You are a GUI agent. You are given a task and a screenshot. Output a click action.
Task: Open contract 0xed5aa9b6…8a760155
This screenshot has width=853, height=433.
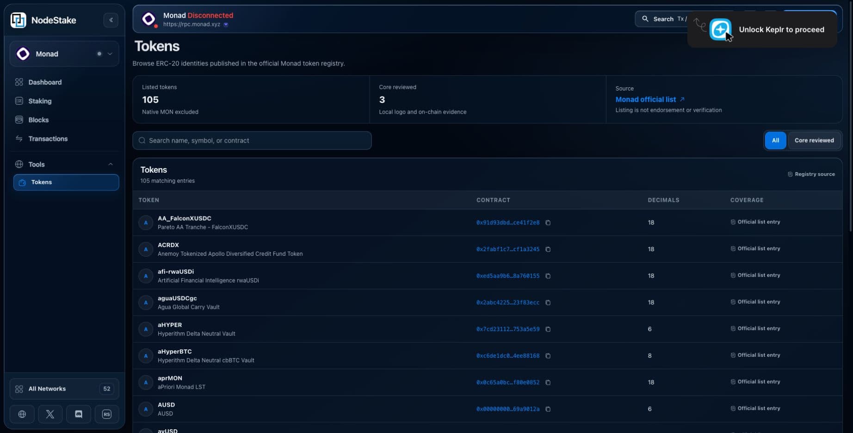tap(508, 276)
